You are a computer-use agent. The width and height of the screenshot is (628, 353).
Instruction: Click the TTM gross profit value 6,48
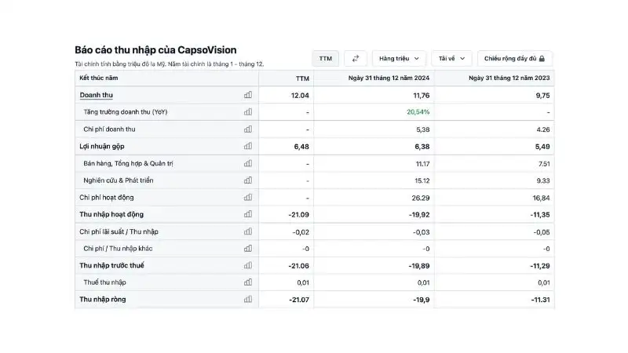click(x=301, y=147)
